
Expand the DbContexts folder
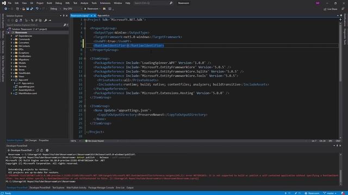11,46
